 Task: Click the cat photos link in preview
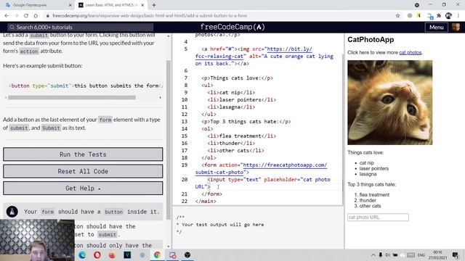(x=410, y=52)
